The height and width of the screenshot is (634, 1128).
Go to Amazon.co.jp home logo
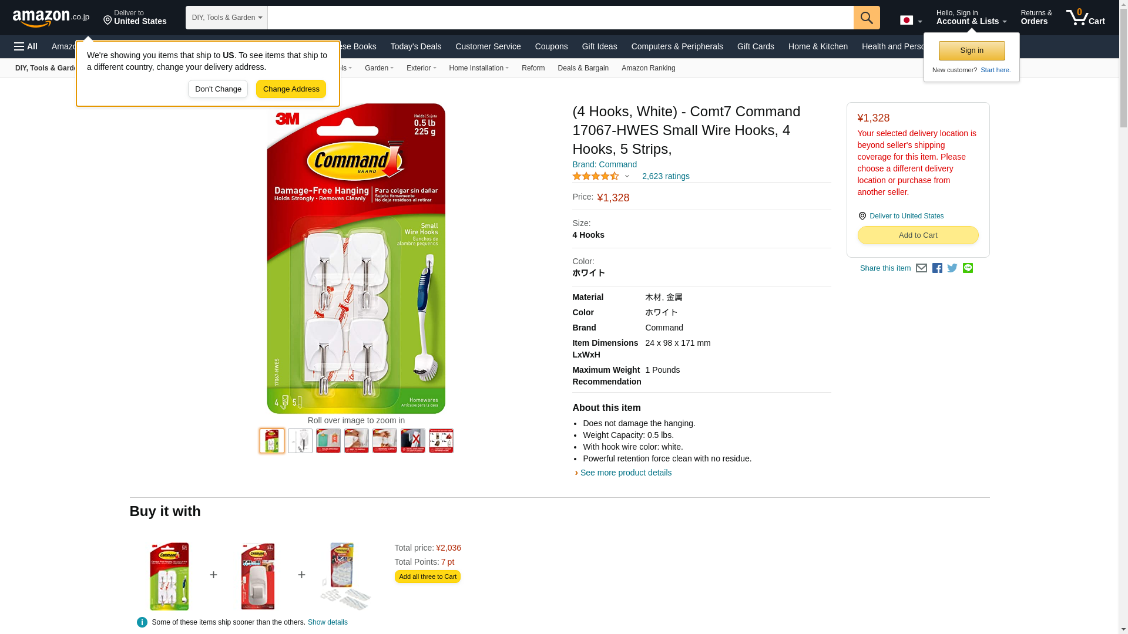tap(51, 18)
